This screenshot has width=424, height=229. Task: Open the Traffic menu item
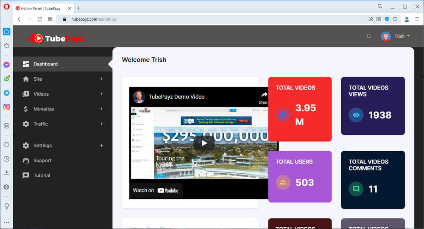pos(62,124)
